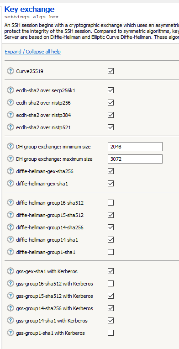Click help icon beside diffie-hellman-group16-sha512
Image resolution: width=179 pixels, height=349 pixels.
(10, 202)
